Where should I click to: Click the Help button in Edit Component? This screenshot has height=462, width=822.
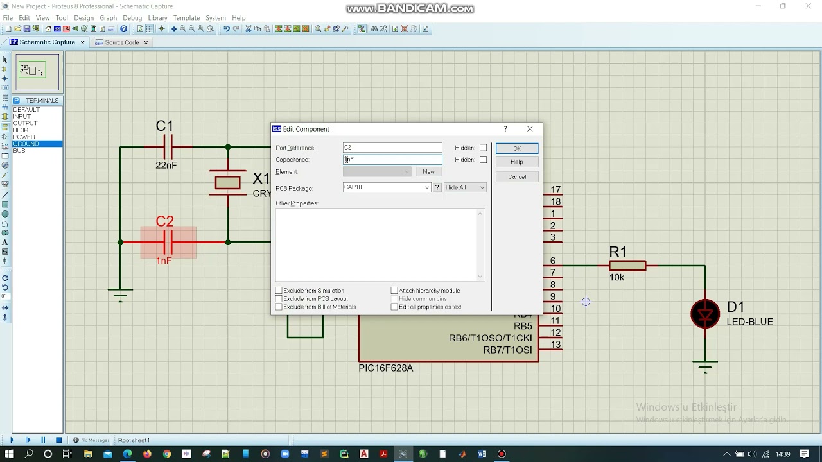click(x=517, y=162)
